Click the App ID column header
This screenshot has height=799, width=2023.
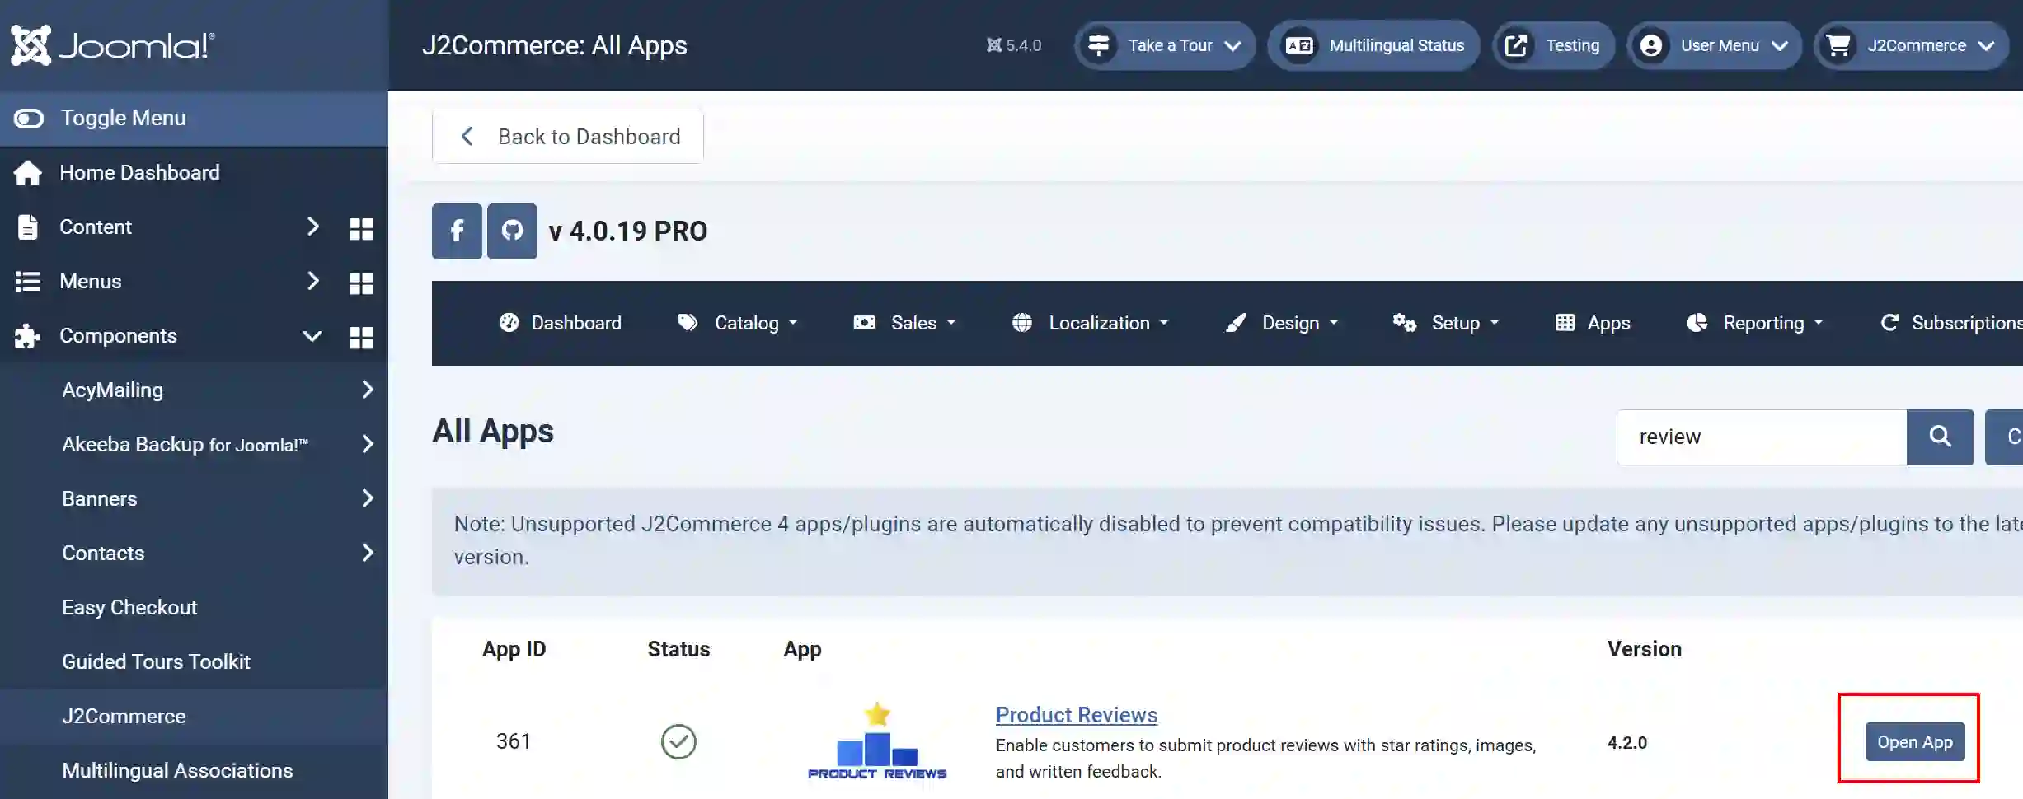coord(514,649)
